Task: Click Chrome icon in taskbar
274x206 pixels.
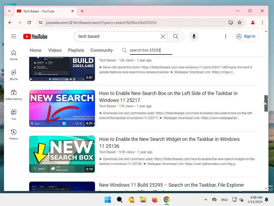Action: pyautogui.click(x=166, y=200)
